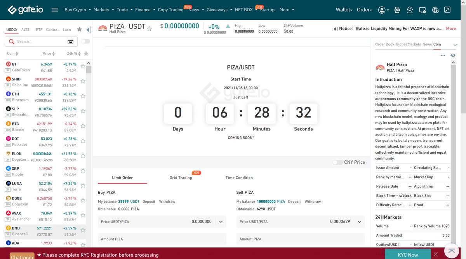Image resolution: width=466 pixels, height=259 pixels.
Task: Expand the More dropdown in top navigation
Action: (287, 10)
